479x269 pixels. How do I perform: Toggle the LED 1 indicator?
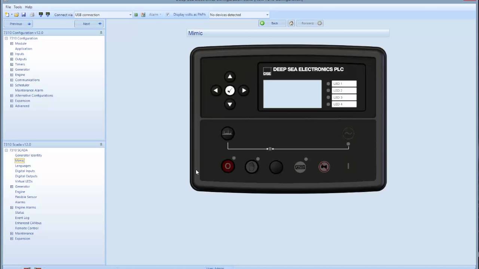(328, 84)
